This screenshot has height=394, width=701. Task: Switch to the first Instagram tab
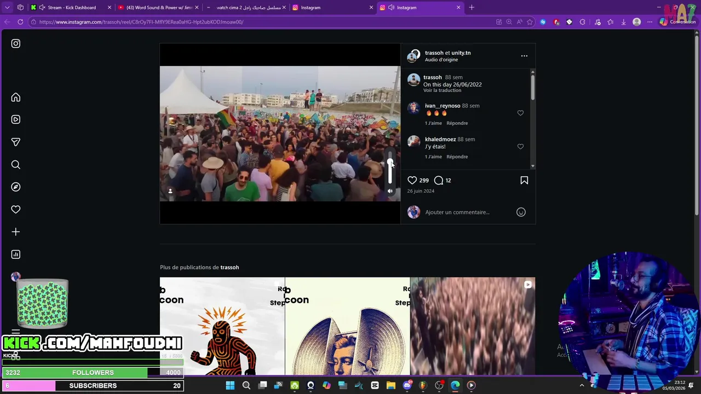(x=331, y=8)
